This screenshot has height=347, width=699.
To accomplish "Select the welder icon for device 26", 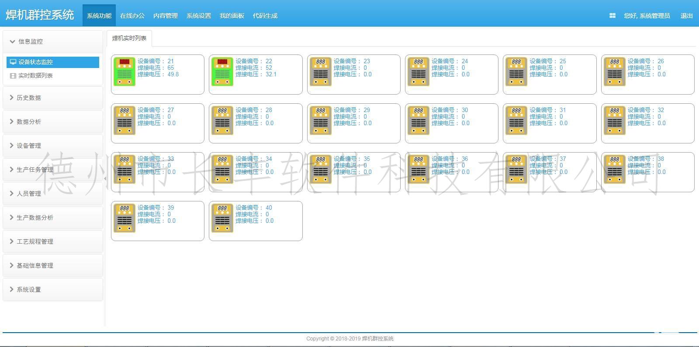I will 614,71.
